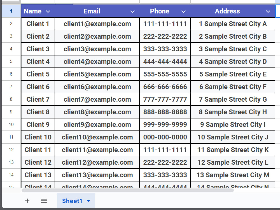Select row 12 header
The height and width of the screenshot is (210, 280).
coord(11,150)
